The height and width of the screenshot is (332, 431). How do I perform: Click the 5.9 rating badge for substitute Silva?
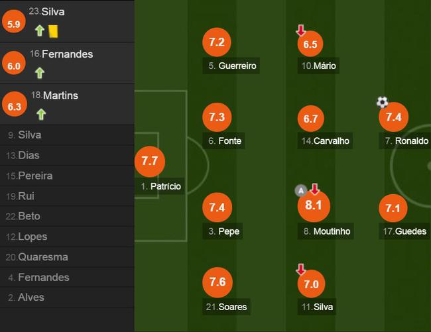pyautogui.click(x=14, y=25)
